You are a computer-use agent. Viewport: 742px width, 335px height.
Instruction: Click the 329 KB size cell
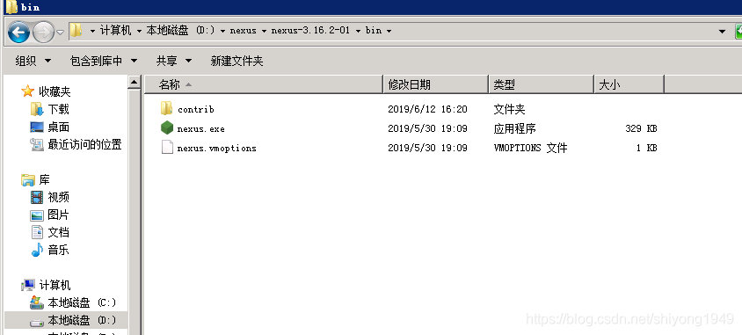641,128
